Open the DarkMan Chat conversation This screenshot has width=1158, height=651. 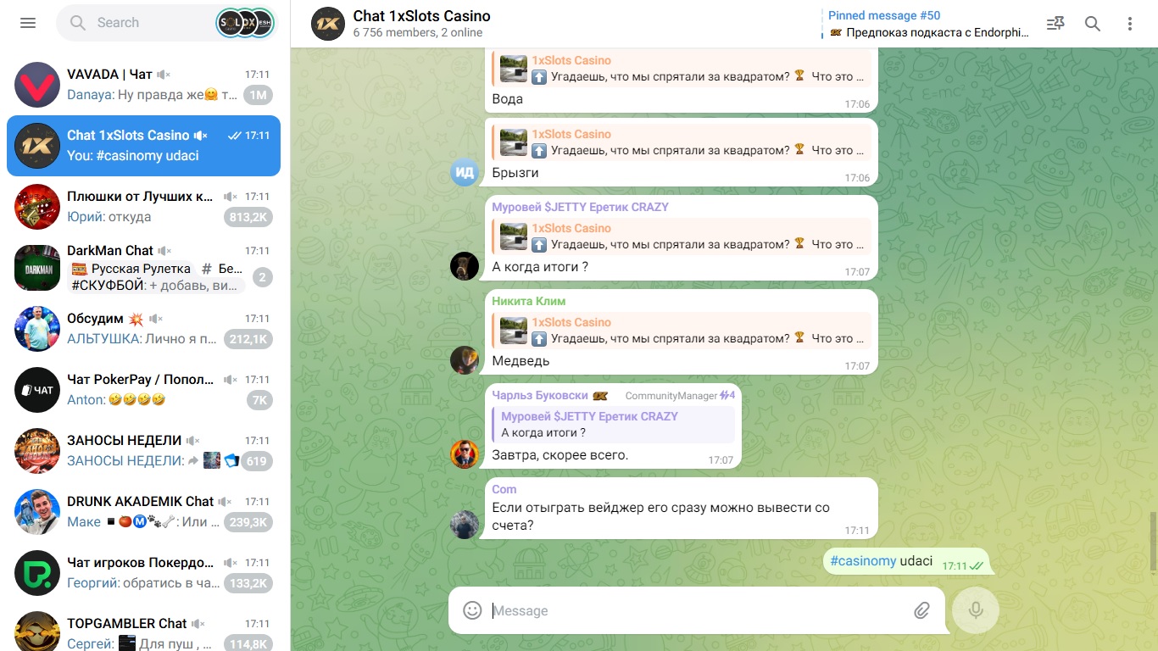144,268
